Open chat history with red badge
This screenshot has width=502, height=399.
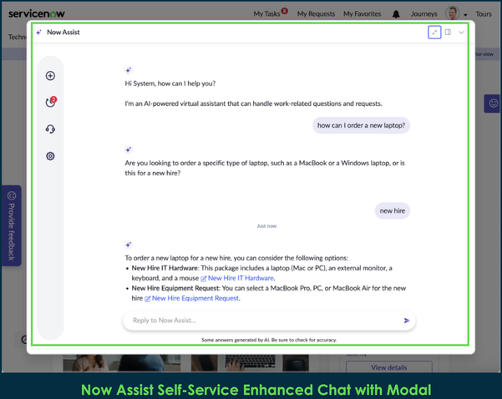tap(51, 103)
